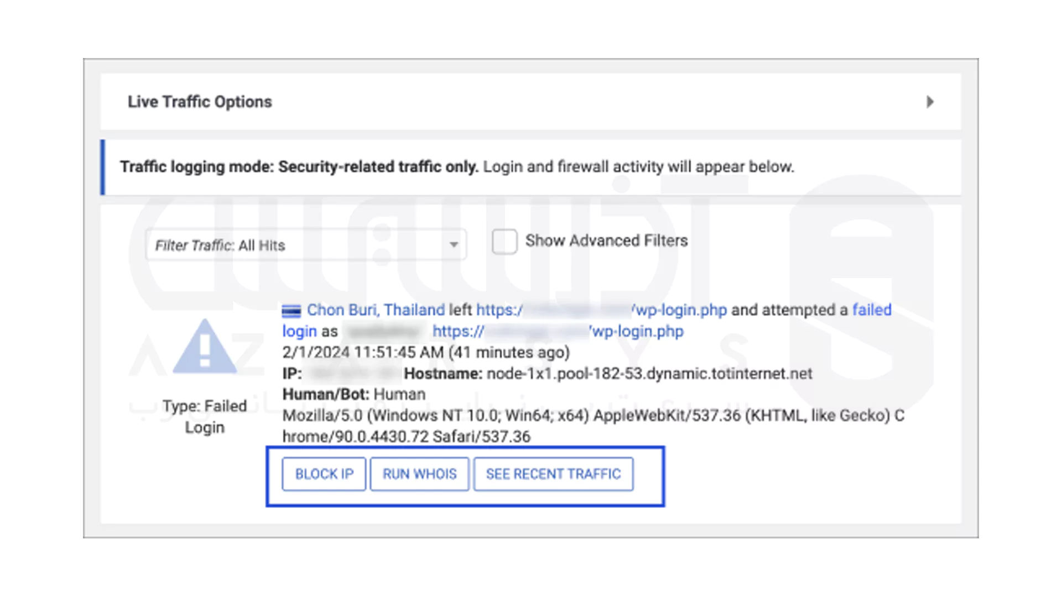Click the Show Advanced Filters label
This screenshot has width=1062, height=597.
[606, 241]
